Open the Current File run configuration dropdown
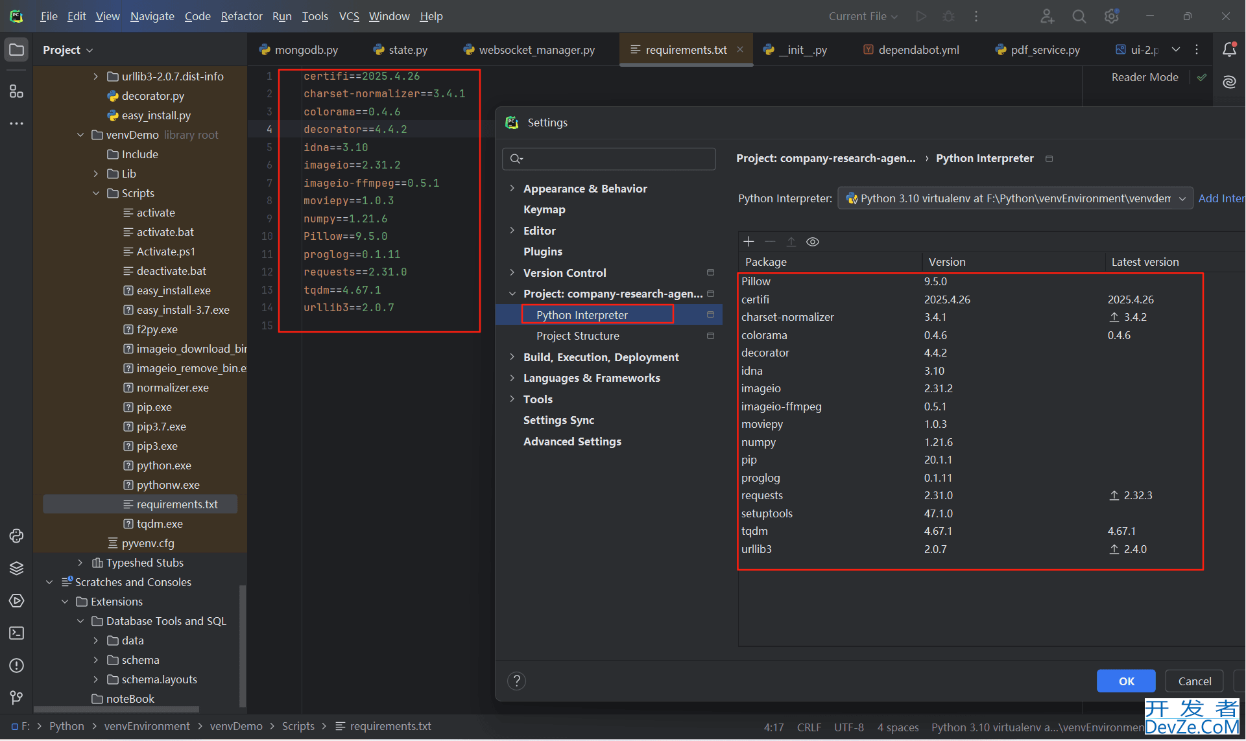Viewport: 1246px width, 741px height. click(x=863, y=16)
